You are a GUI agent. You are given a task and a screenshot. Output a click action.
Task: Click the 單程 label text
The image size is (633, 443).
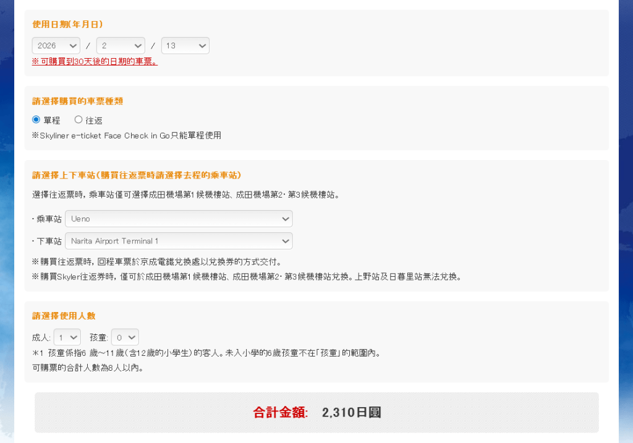click(x=51, y=120)
